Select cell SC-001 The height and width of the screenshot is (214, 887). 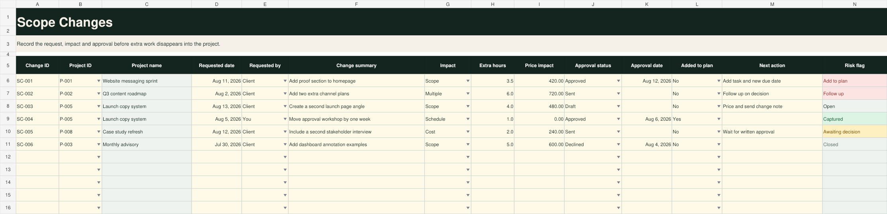coord(37,81)
